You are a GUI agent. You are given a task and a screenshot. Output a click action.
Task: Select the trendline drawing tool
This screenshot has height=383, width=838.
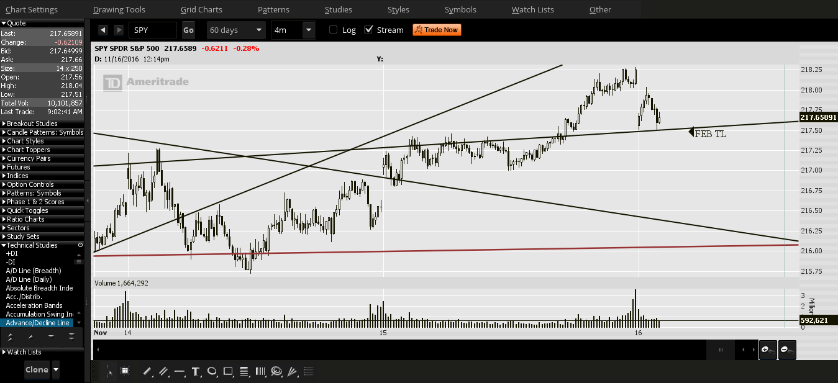147,371
